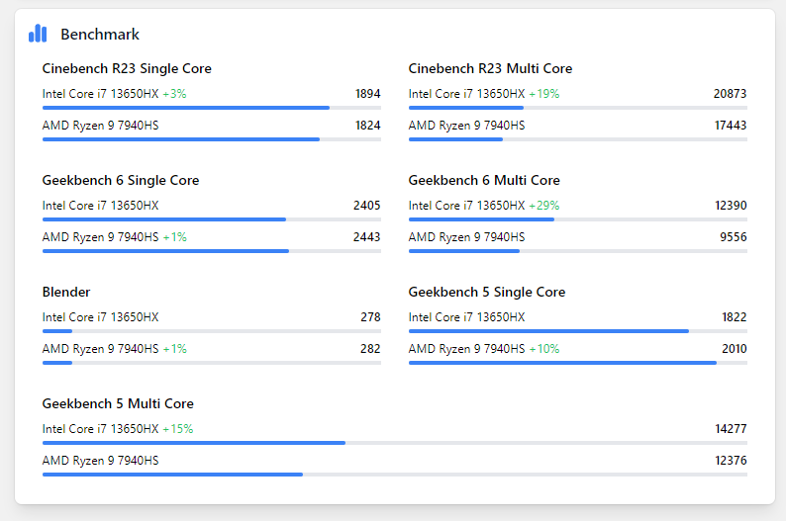Screen dimensions: 786x521
Task: Click the Geekbench 5 Multi Core heading
Action: (x=118, y=403)
